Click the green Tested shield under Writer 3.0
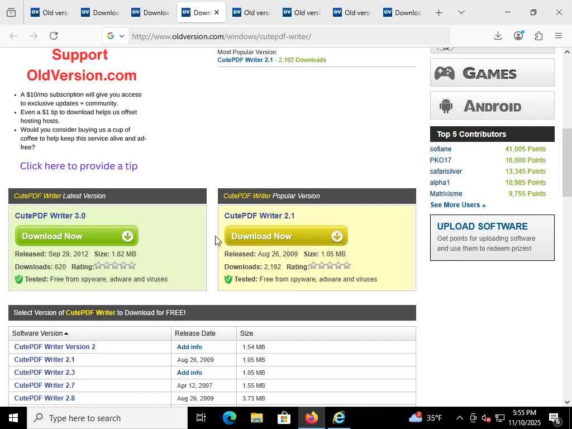This screenshot has width=572, height=429. [18, 279]
